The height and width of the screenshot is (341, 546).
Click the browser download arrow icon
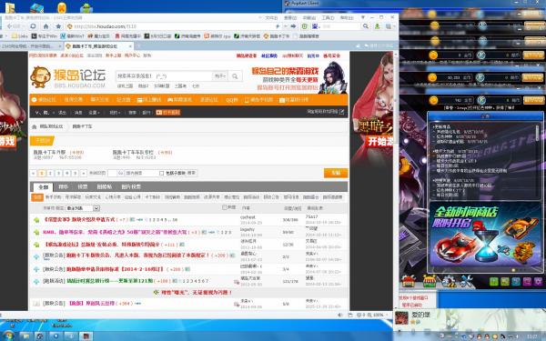coord(377,26)
